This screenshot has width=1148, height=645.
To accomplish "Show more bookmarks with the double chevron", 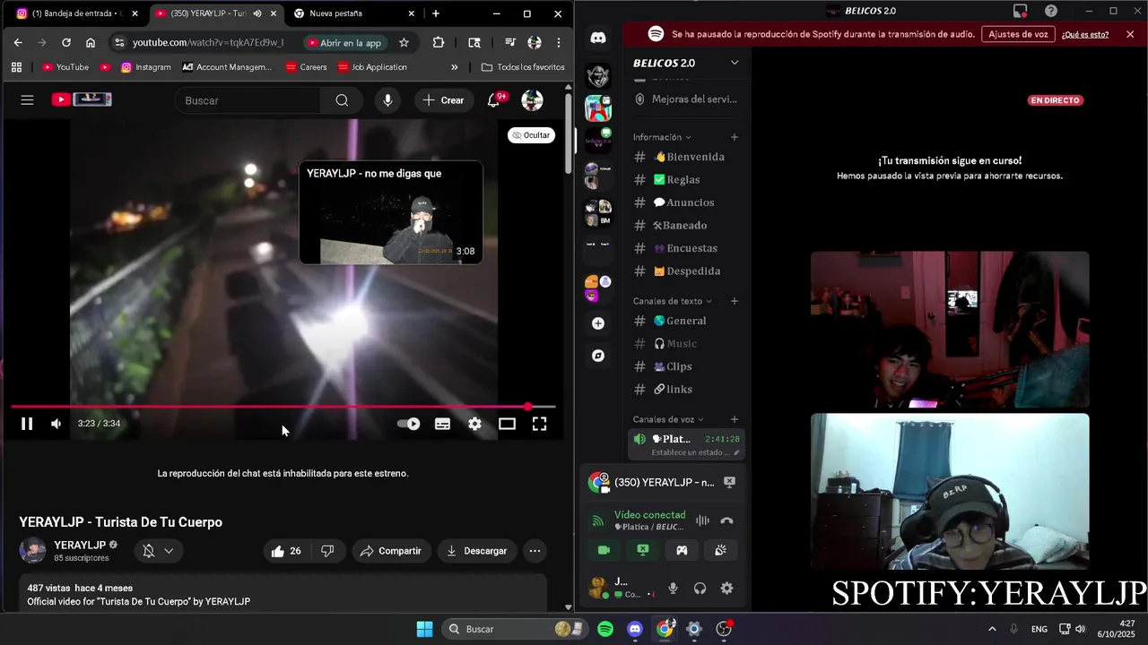I will [x=454, y=67].
